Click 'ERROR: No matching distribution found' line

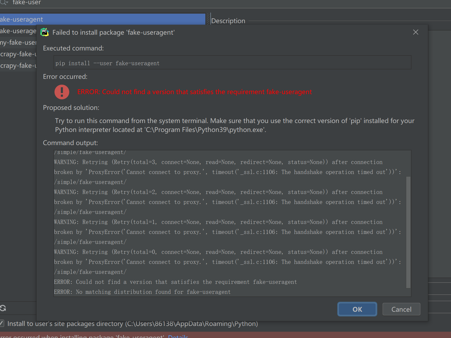click(x=142, y=292)
